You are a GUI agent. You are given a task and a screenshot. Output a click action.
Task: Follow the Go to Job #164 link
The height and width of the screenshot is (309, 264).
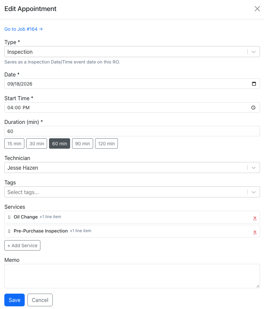23,29
